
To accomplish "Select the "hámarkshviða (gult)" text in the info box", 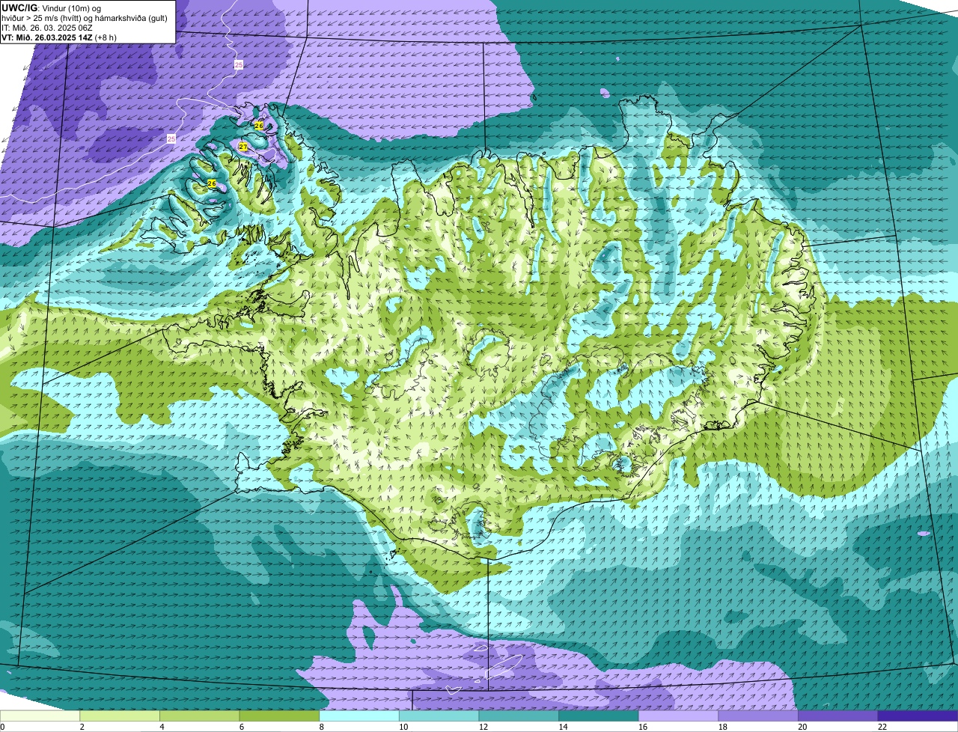I will pos(129,17).
